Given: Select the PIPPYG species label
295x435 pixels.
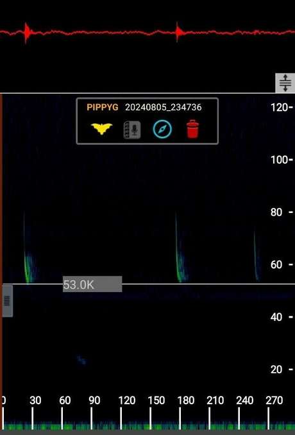Looking at the screenshot, I should click(103, 107).
